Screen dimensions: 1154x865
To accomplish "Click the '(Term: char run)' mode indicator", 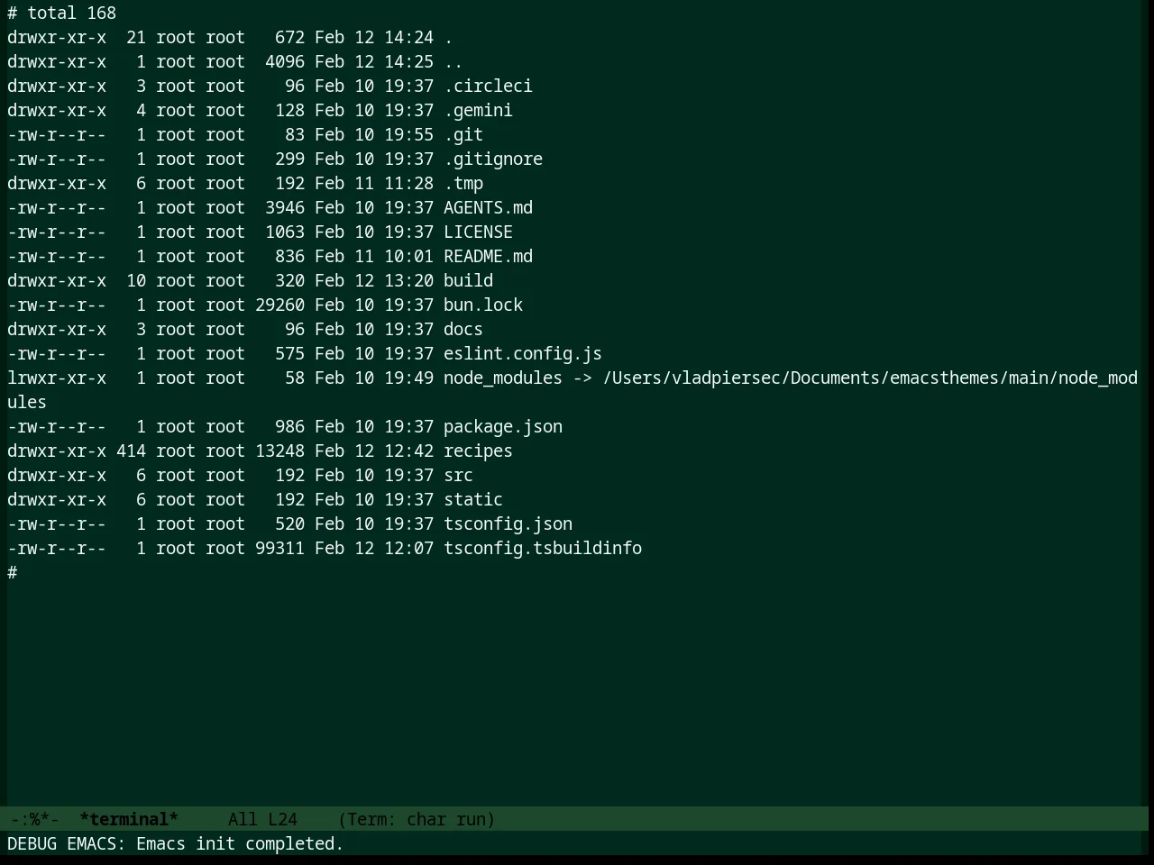I will (417, 819).
